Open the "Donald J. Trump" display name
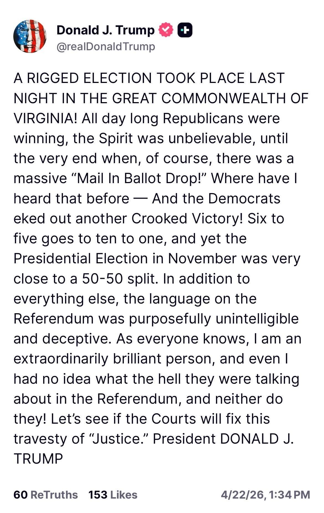Image resolution: width=324 pixels, height=513 pixels. click(x=106, y=30)
